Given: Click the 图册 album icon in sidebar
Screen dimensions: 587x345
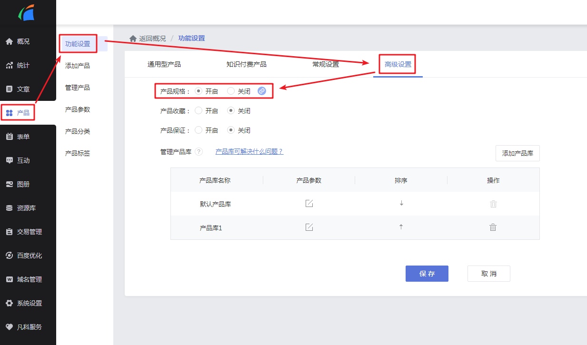Looking at the screenshot, I should click(x=9, y=184).
